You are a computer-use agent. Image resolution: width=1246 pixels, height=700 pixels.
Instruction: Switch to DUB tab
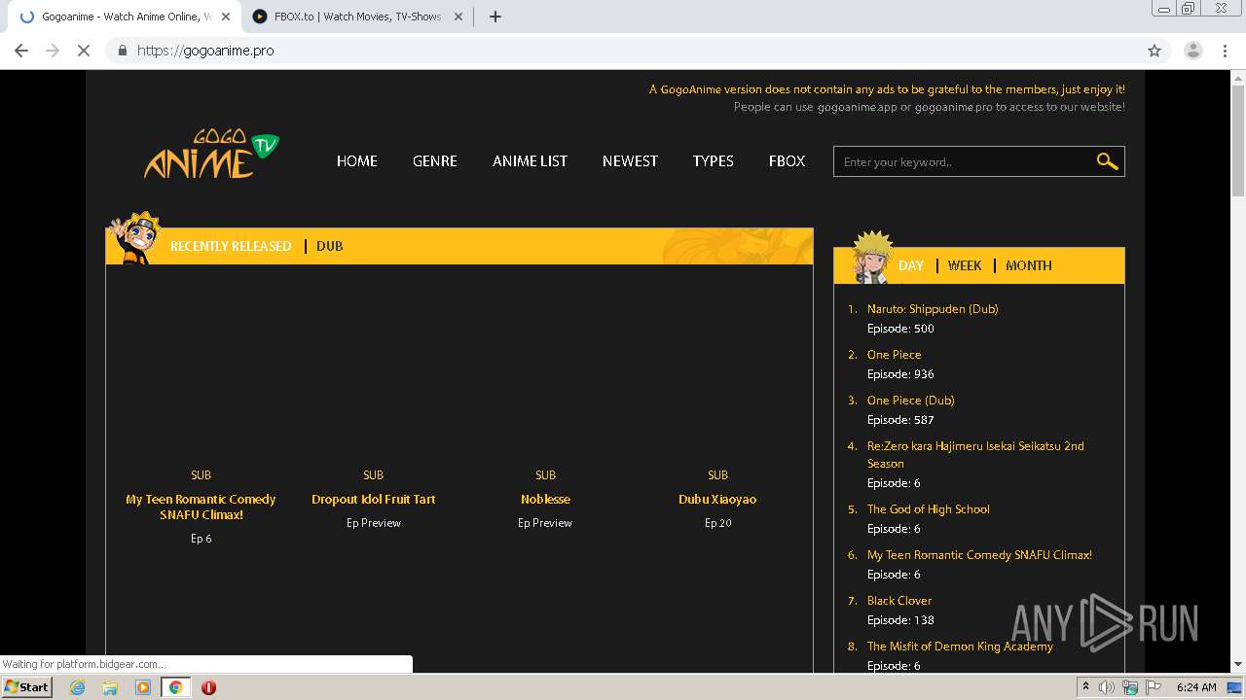point(330,246)
